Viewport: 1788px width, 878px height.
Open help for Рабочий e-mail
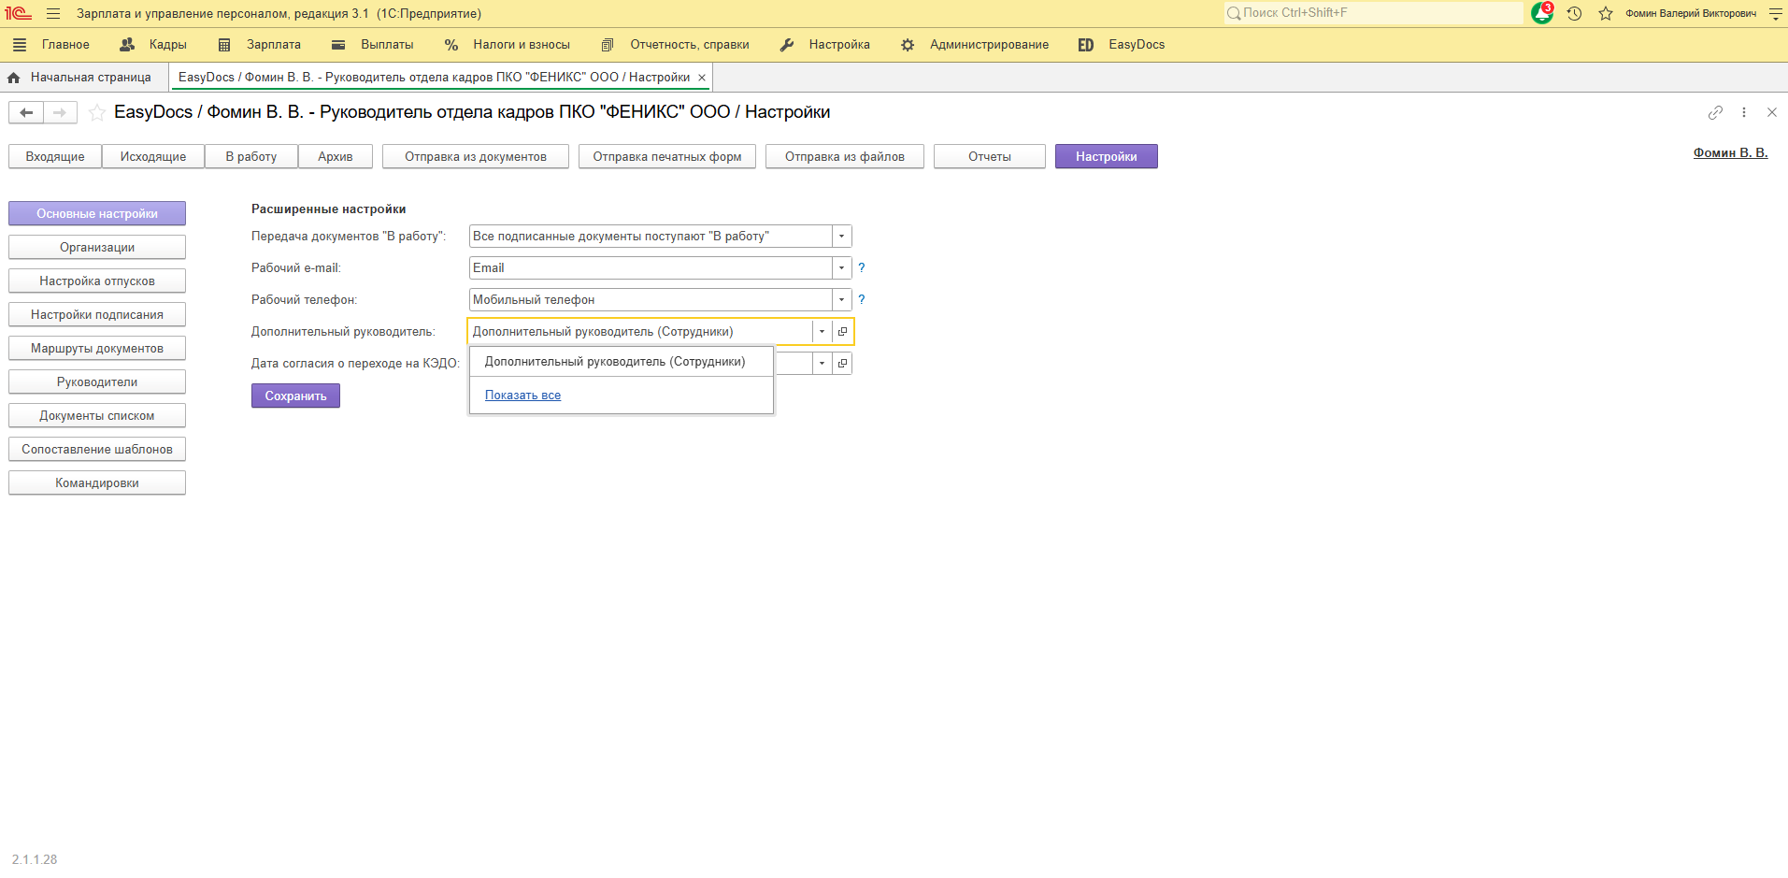click(x=862, y=267)
